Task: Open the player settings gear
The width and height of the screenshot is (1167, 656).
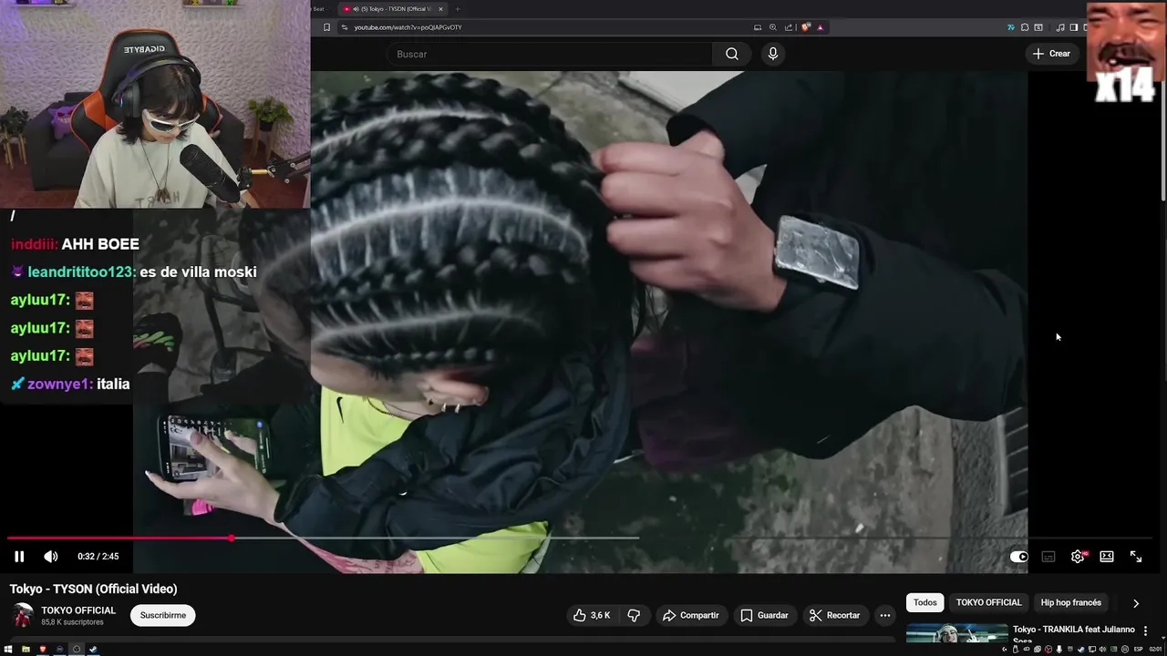Action: (x=1078, y=557)
